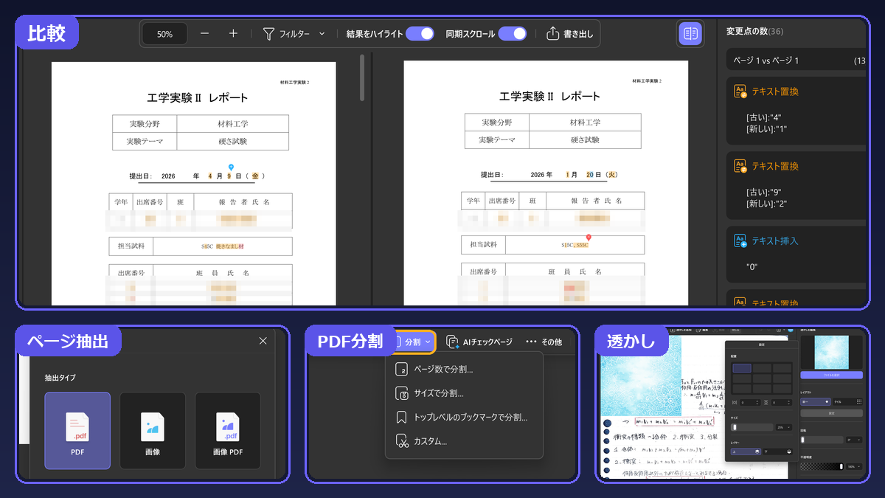Open the その他 three-dots icon
The image size is (885, 498).
pos(531,342)
